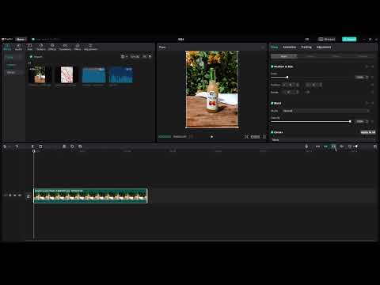Image resolution: width=380 pixels, height=285 pixels.
Task: Toggle the Canvas checkbox
Action: (272, 132)
